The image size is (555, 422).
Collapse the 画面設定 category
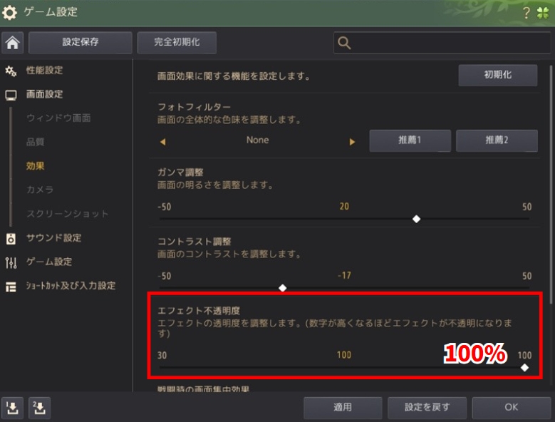tap(44, 94)
